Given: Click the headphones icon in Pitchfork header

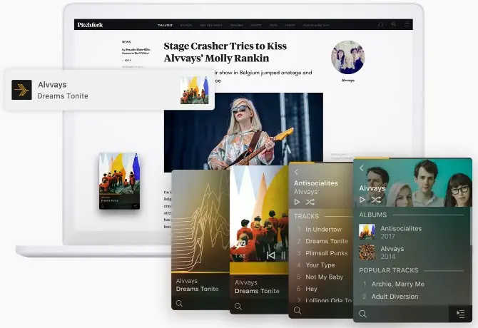Looking at the screenshot, I should 380,24.
